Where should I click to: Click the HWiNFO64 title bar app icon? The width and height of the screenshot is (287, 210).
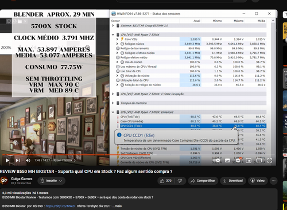click(x=114, y=14)
